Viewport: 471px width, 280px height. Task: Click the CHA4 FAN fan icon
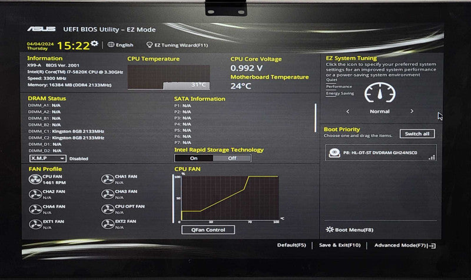[35, 209]
